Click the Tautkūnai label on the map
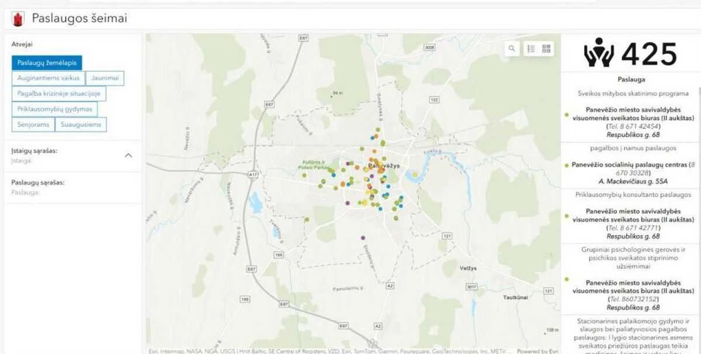The width and height of the screenshot is (701, 354). coord(516,297)
